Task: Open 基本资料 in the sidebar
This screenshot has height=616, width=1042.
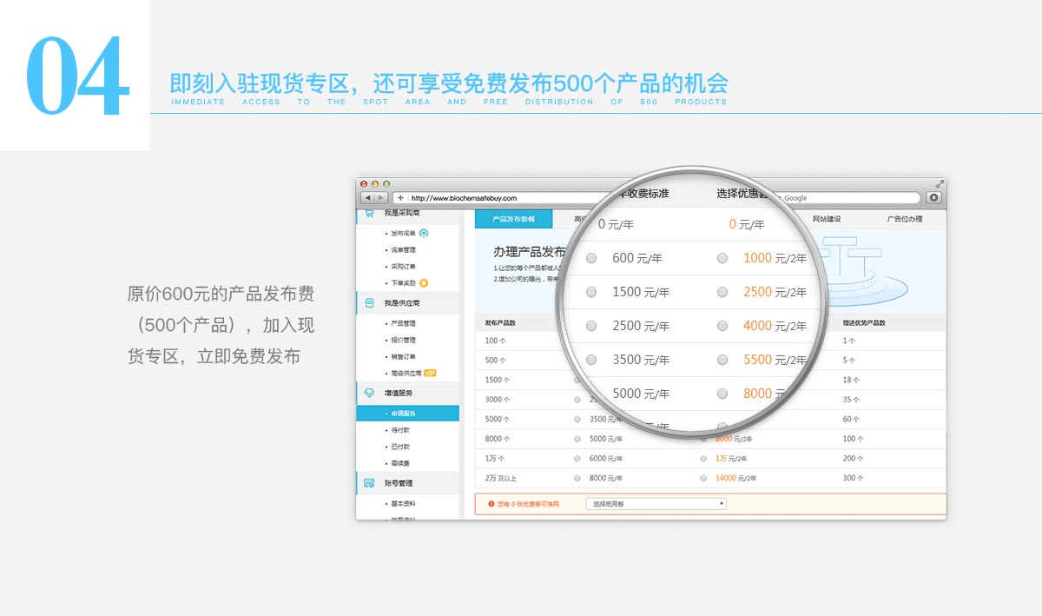Action: 403,504
